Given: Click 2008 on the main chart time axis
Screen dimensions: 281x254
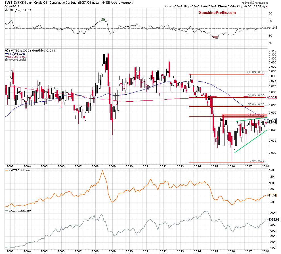Looking at the screenshot, I should click(95, 167).
